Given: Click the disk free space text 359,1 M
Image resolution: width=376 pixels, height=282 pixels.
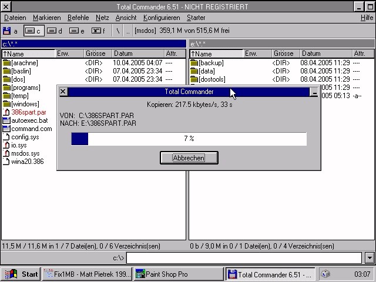Looking at the screenshot, I should tap(194, 31).
